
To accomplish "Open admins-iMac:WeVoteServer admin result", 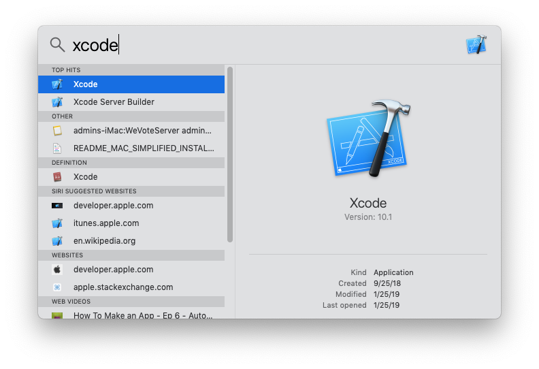I will (131, 131).
